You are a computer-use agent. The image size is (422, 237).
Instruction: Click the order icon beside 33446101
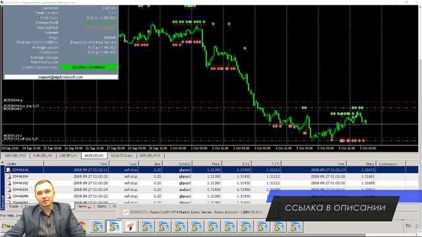click(9, 190)
